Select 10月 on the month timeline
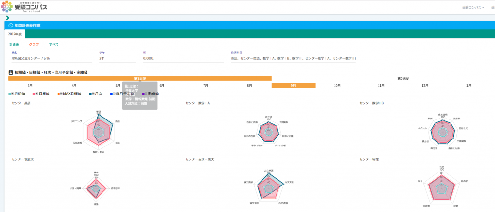Viewport: 495px width, 212px height. coord(337,86)
